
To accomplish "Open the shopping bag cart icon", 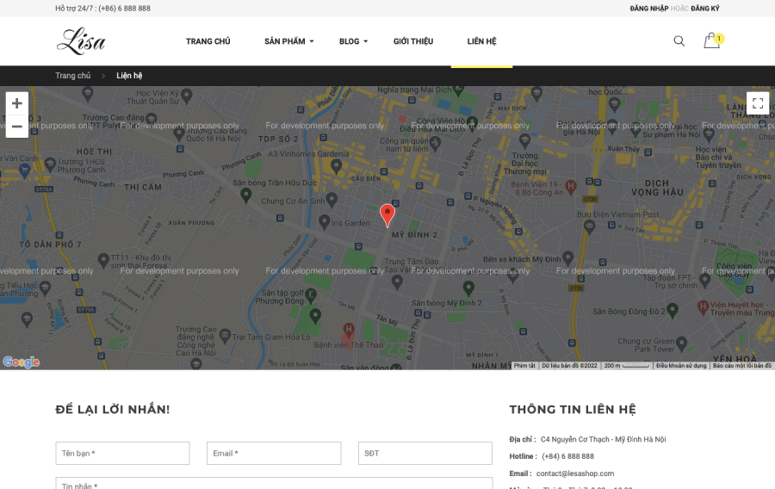I will (x=712, y=40).
